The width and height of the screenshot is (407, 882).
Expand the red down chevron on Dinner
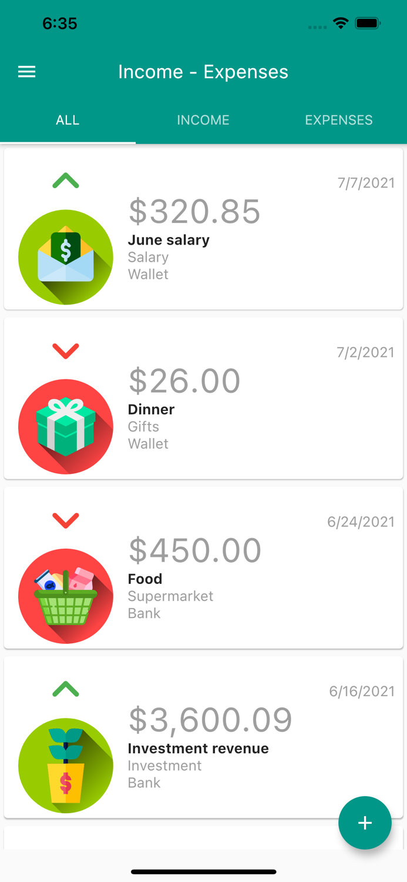point(66,350)
